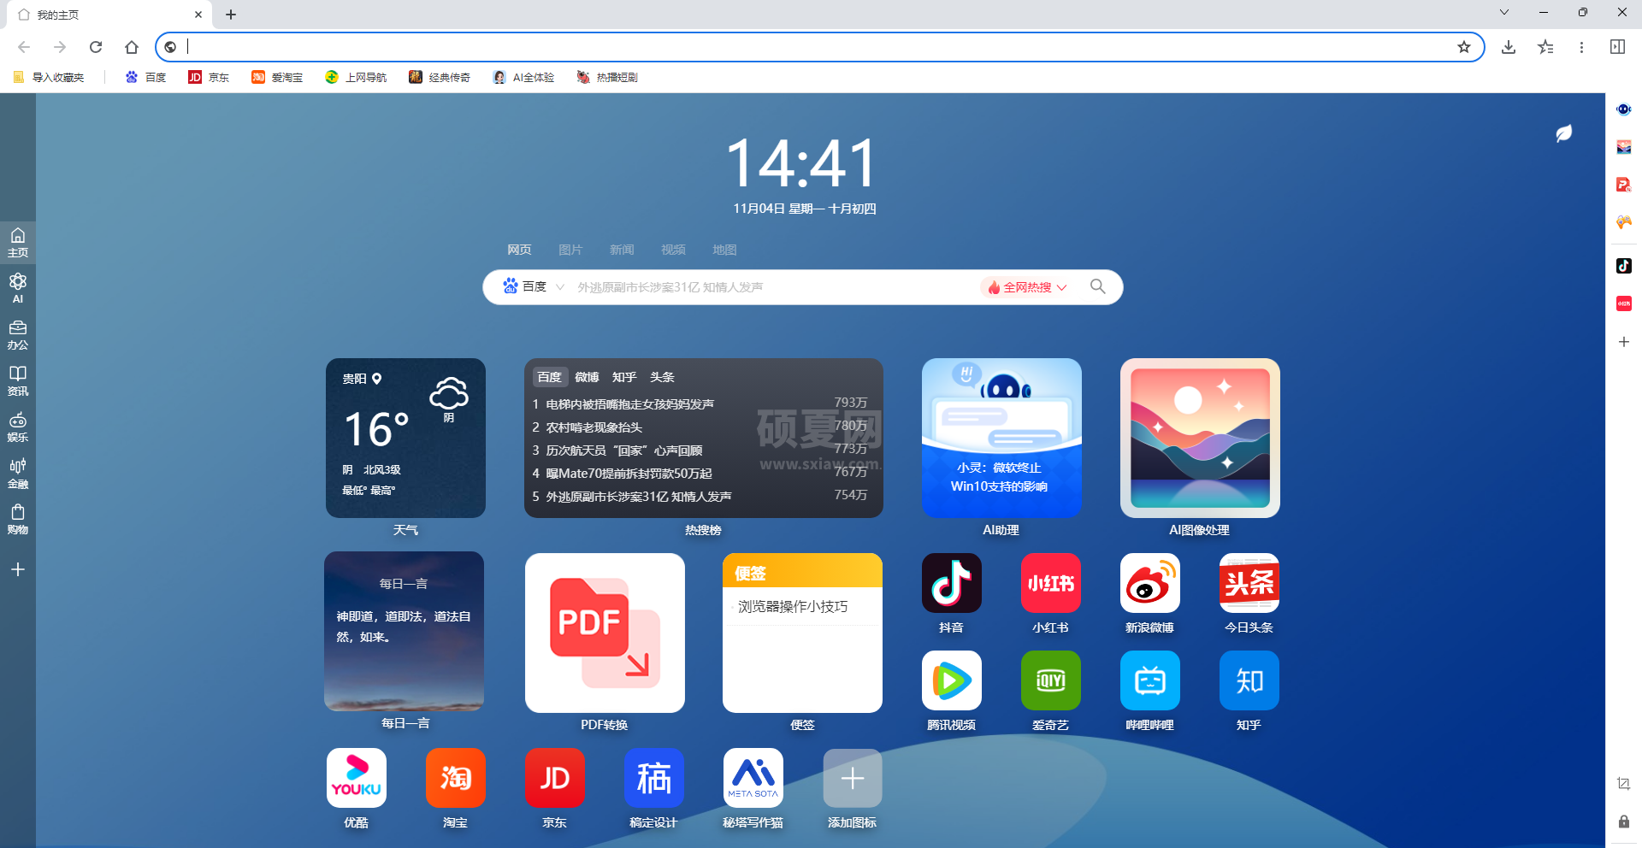
Task: Open the 上网导航 bookmark
Action: (356, 77)
